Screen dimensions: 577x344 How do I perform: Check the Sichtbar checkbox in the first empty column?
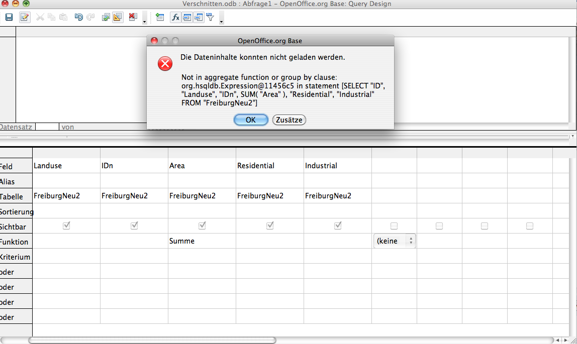click(394, 226)
